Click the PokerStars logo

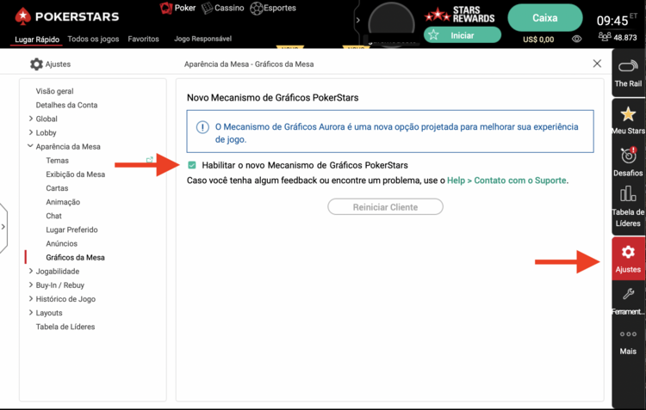pyautogui.click(x=66, y=16)
